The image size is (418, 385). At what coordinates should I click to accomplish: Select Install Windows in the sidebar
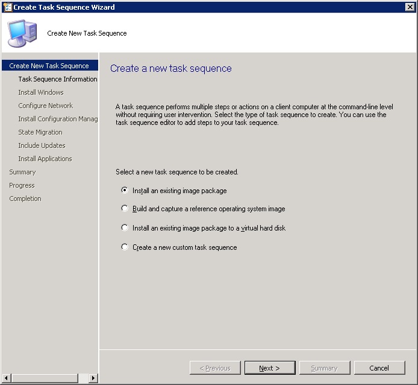point(40,92)
